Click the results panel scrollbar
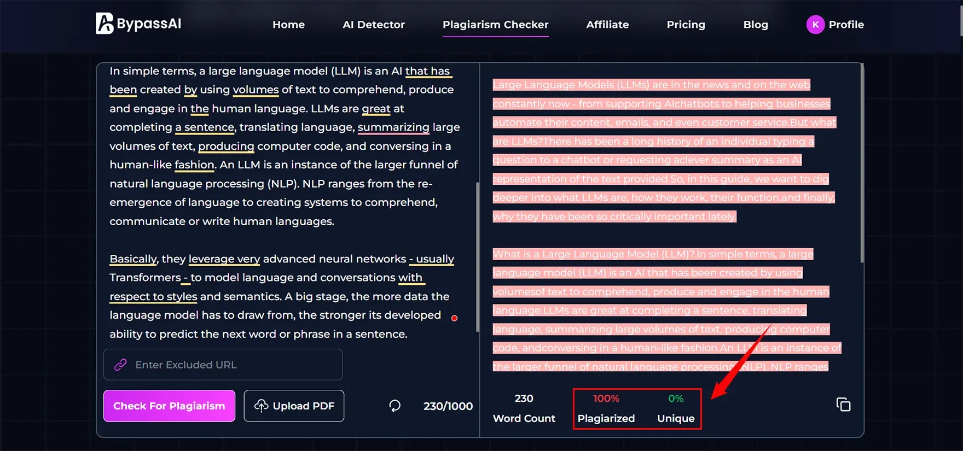963x451 pixels. coord(862,164)
